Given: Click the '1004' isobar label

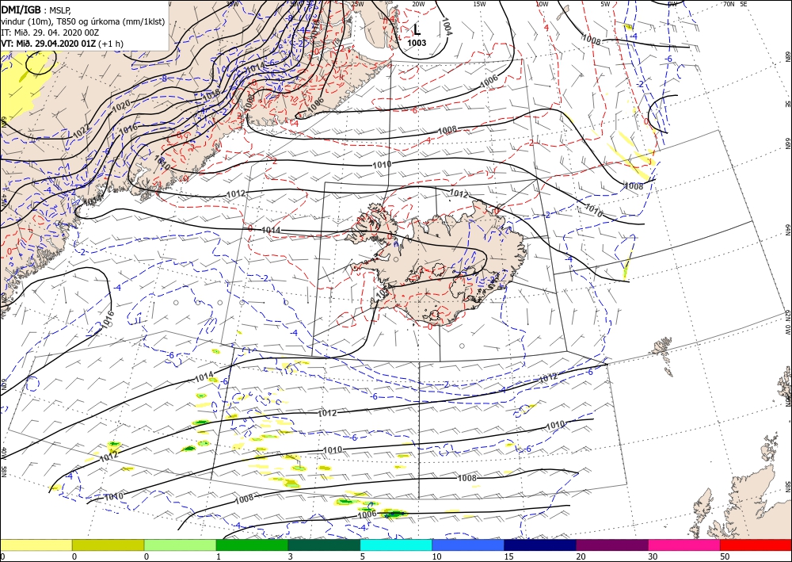Looking at the screenshot, I should click(447, 26).
